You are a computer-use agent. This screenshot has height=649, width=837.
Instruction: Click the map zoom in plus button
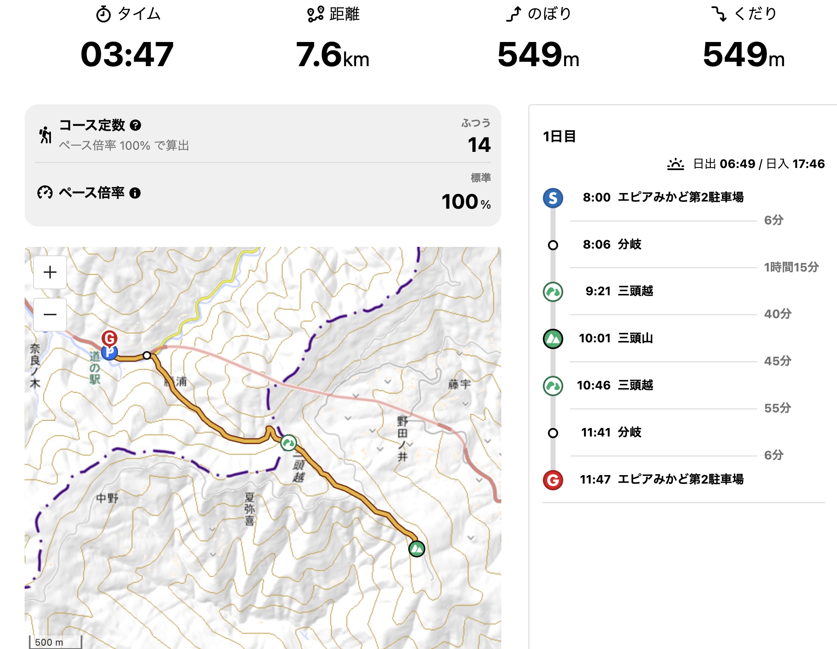[50, 272]
